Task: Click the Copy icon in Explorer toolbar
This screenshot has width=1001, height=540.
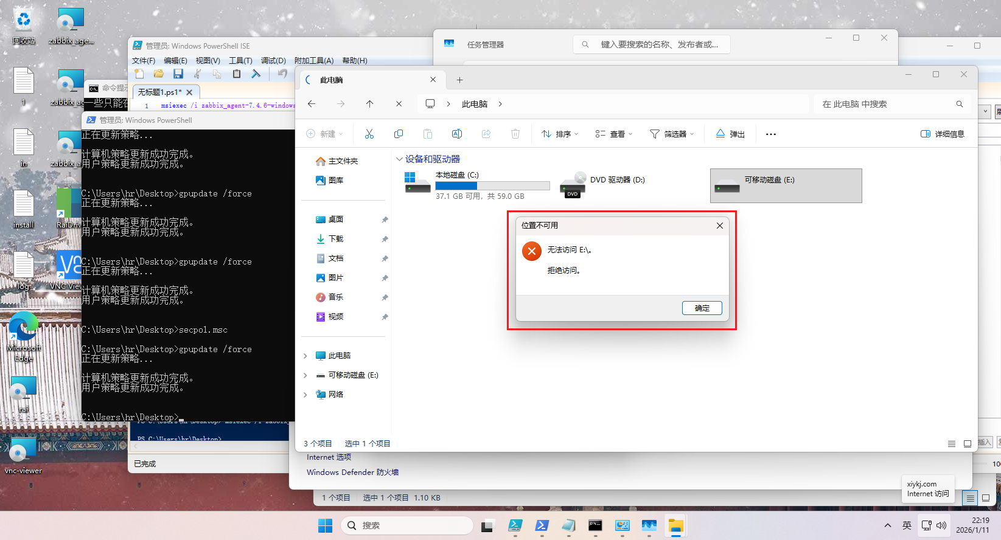Action: click(399, 134)
